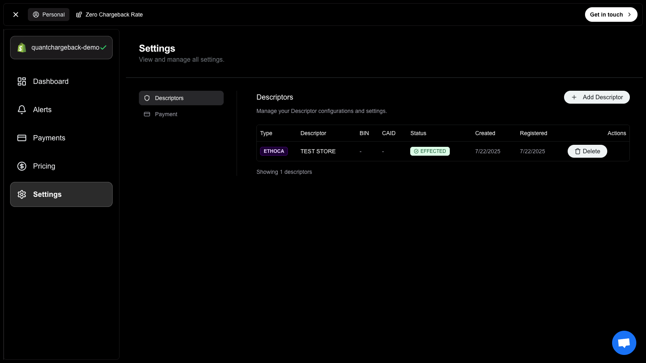
Task: Click the ETHOCA type badge
Action: (x=274, y=151)
